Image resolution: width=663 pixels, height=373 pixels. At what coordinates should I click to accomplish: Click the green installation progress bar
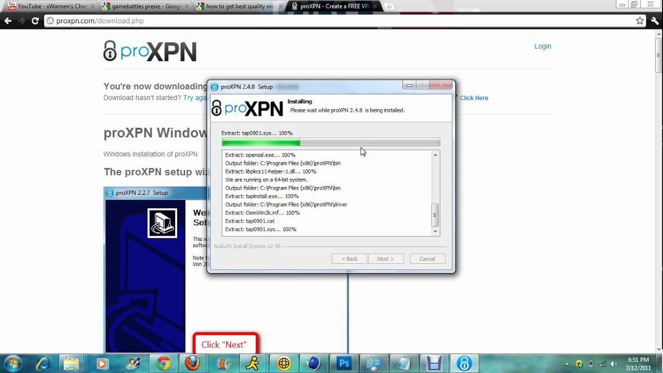coord(330,142)
